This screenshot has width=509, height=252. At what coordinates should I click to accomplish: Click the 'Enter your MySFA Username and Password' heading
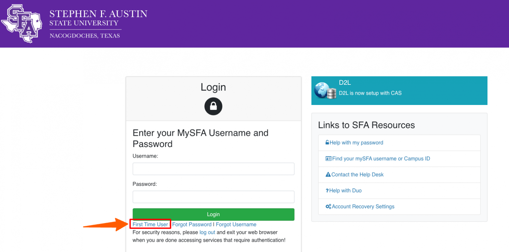coord(200,138)
